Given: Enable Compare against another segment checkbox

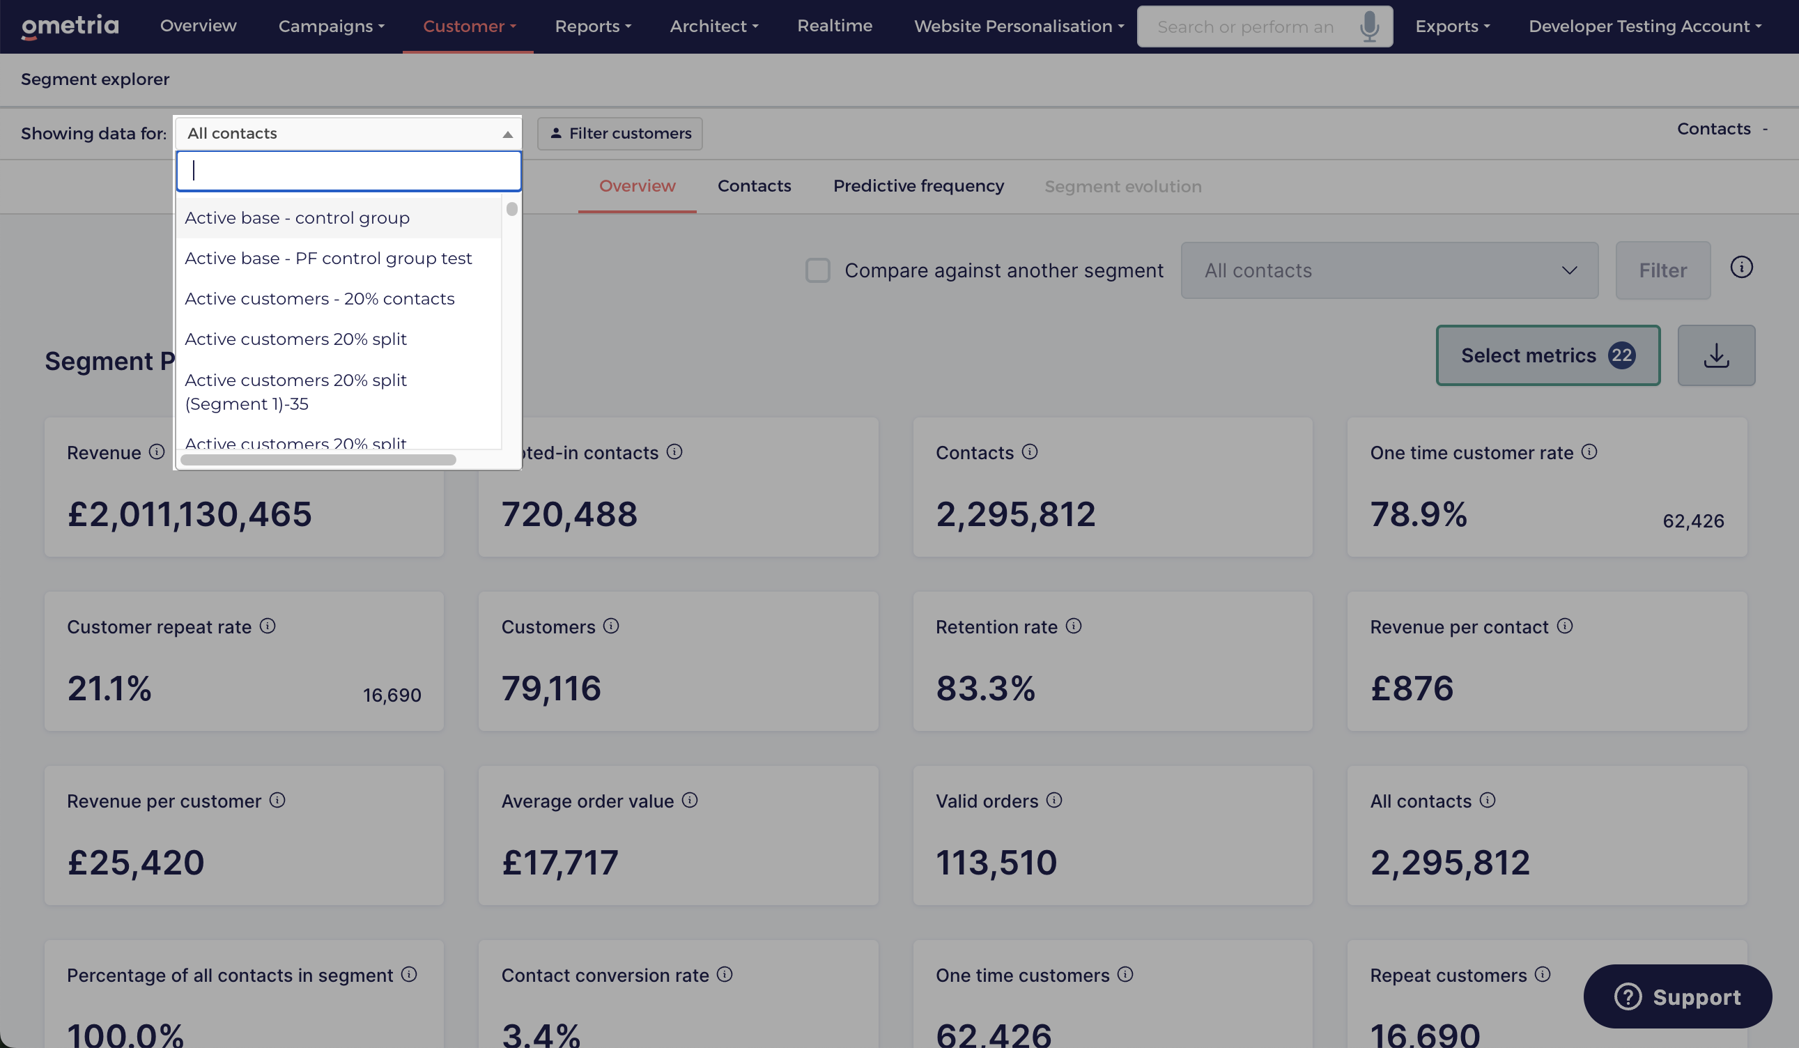Looking at the screenshot, I should point(817,270).
